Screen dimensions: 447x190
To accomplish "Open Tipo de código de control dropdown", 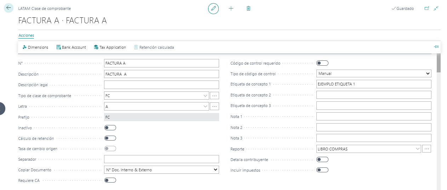I will pyautogui.click(x=374, y=73).
